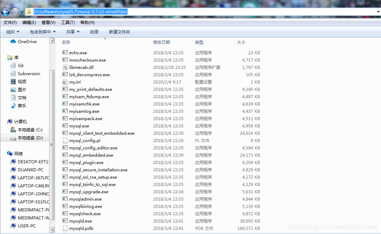This screenshot has height=234, width=381.
Task: Click the my.ini config file icon
Action: pyautogui.click(x=65, y=82)
